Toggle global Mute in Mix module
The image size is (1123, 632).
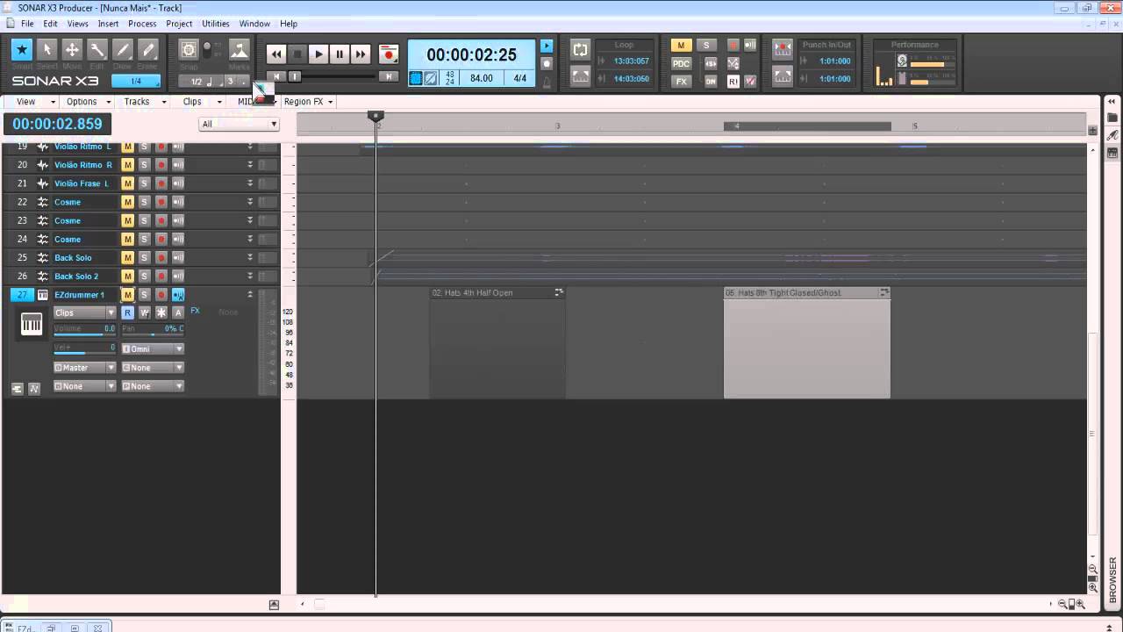coord(682,46)
